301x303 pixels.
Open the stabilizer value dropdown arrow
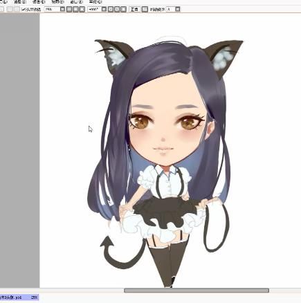tap(177, 9)
